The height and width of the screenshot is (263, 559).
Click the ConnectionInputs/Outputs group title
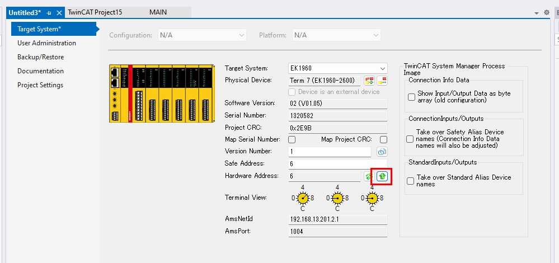point(446,119)
